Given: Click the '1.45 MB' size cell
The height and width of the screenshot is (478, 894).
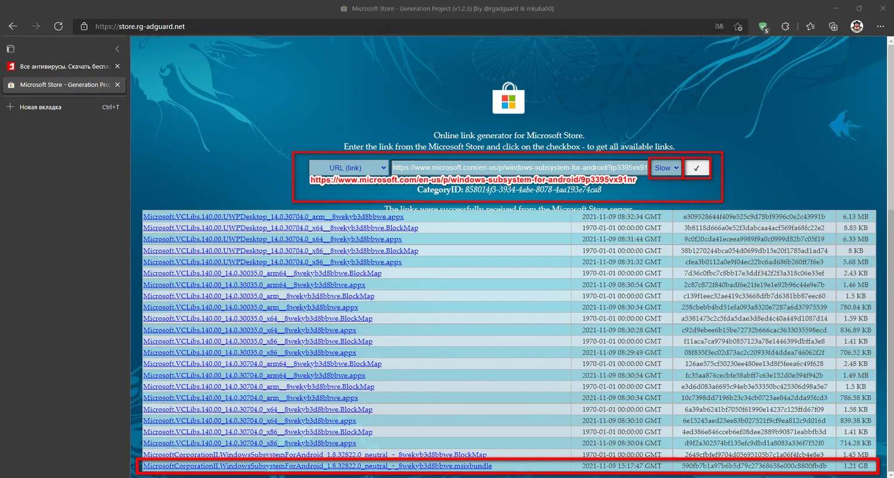Looking at the screenshot, I should point(856,455).
